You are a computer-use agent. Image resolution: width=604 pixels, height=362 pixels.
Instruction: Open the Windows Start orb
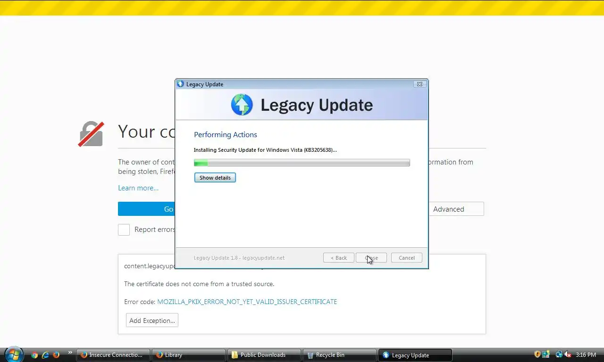(13, 354)
